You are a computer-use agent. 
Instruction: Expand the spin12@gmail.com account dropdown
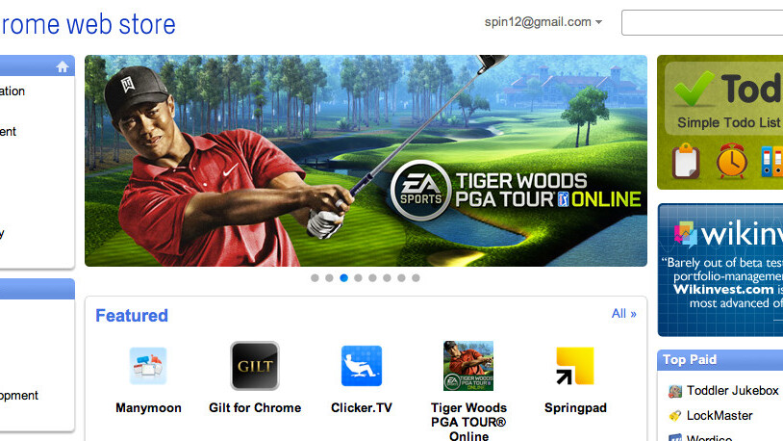543,22
